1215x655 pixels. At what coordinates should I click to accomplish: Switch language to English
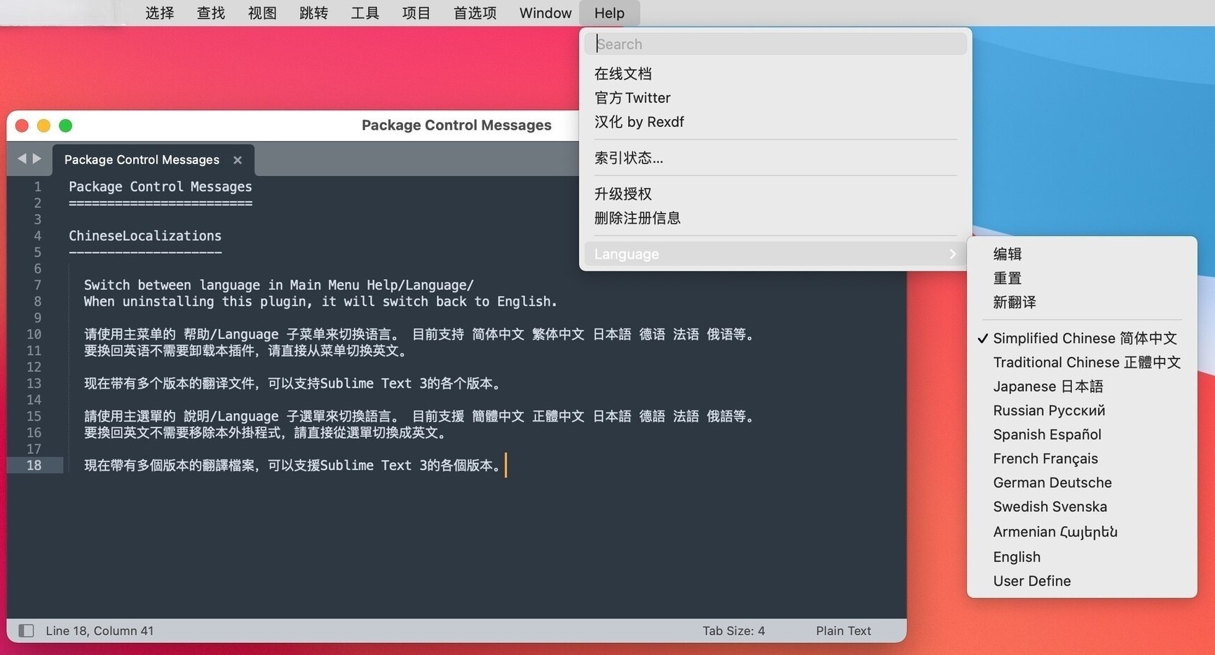coord(1082,557)
